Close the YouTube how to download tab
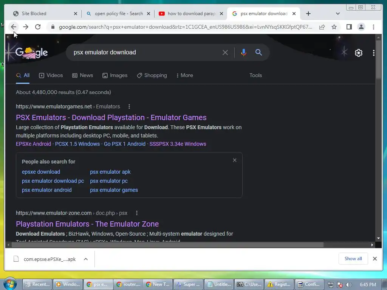 tap(221, 14)
